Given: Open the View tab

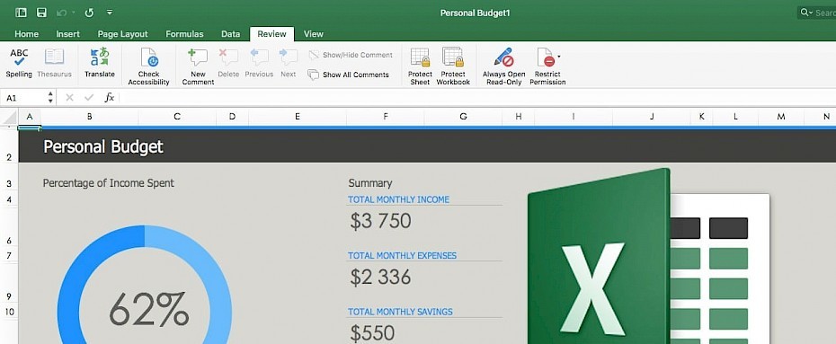Looking at the screenshot, I should click(x=314, y=34).
